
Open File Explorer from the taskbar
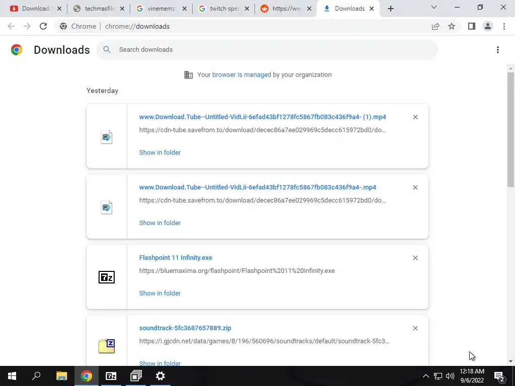click(x=61, y=376)
